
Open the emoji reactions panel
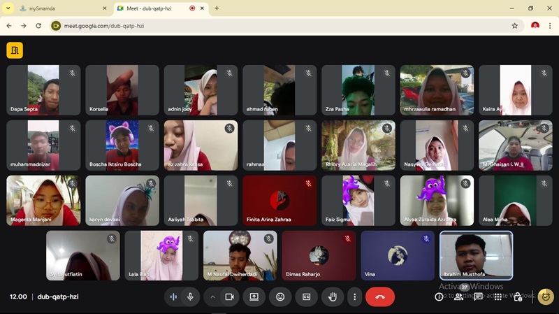coord(280,297)
